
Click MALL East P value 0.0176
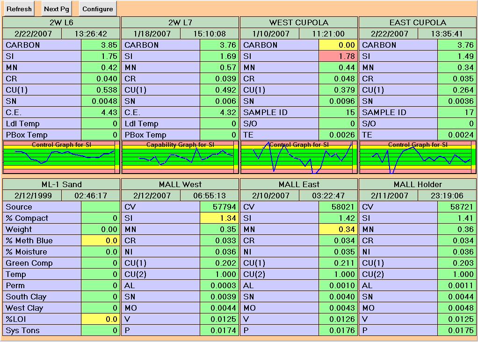(338, 331)
